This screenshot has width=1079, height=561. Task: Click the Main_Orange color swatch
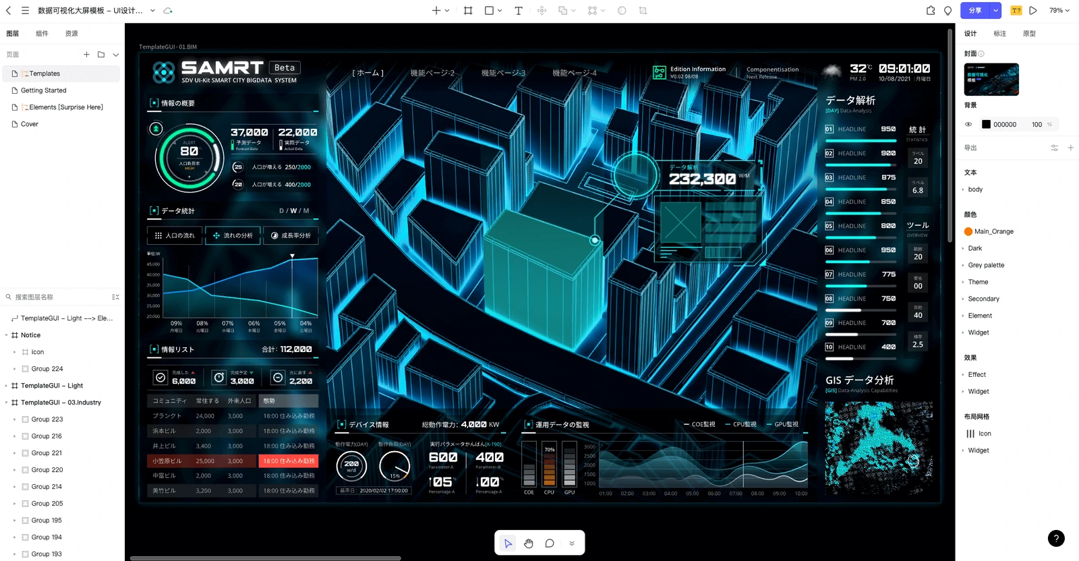(x=968, y=232)
